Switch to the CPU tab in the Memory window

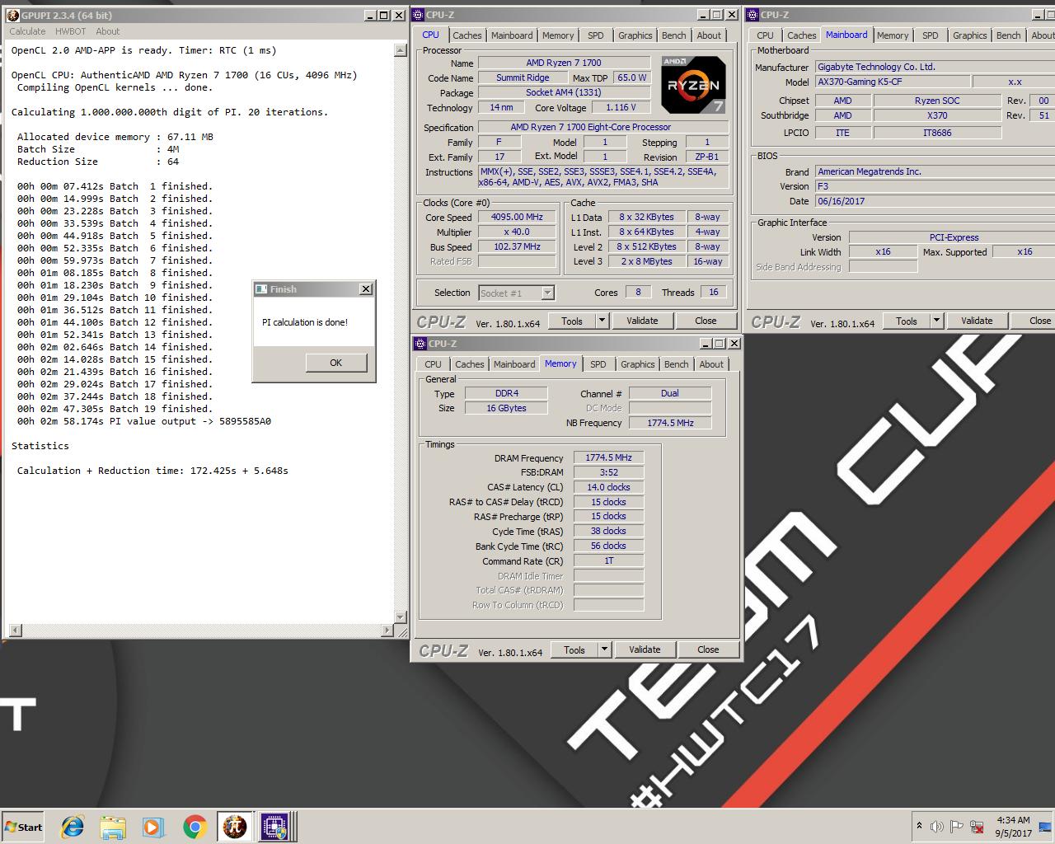(433, 364)
